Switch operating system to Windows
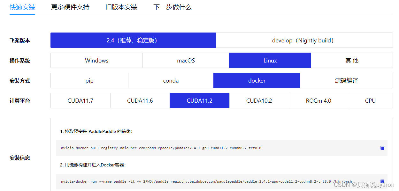Screen dimensions: 399x191 pos(96,60)
